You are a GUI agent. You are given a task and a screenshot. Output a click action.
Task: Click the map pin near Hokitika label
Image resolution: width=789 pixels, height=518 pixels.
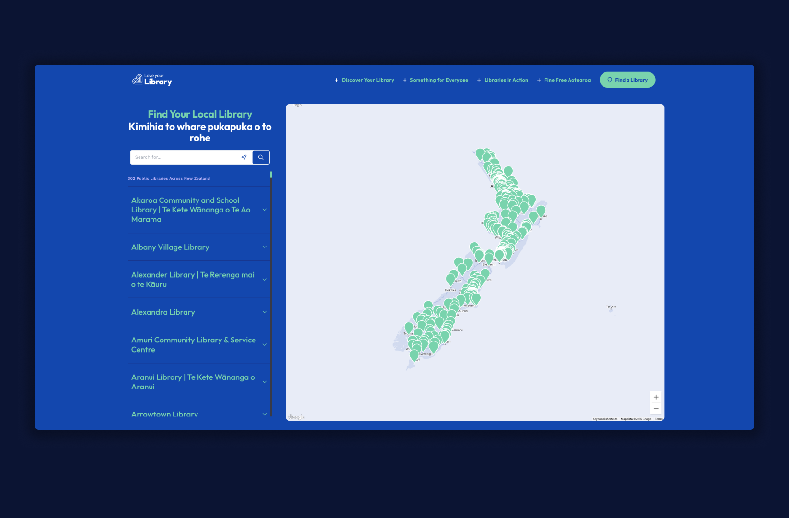coord(451,279)
